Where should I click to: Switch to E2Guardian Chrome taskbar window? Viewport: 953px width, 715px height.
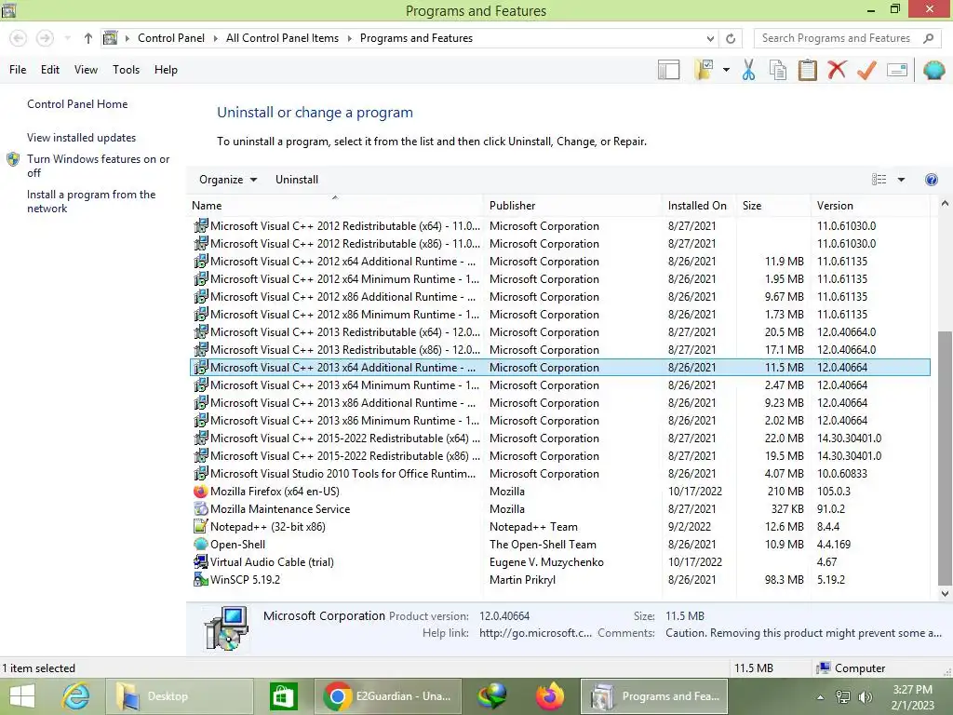tap(388, 696)
